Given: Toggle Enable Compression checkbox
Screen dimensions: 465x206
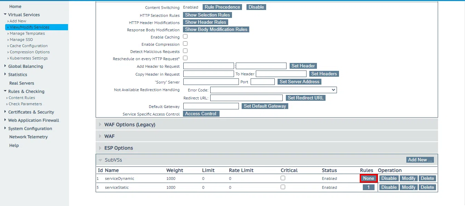Looking at the screenshot, I should point(185,44).
